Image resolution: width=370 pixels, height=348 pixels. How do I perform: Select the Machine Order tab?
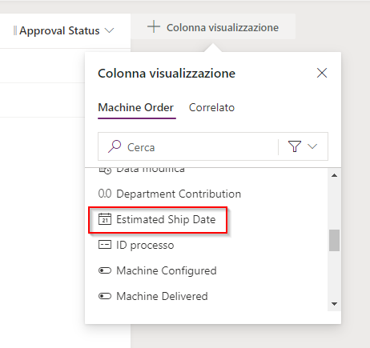point(136,108)
